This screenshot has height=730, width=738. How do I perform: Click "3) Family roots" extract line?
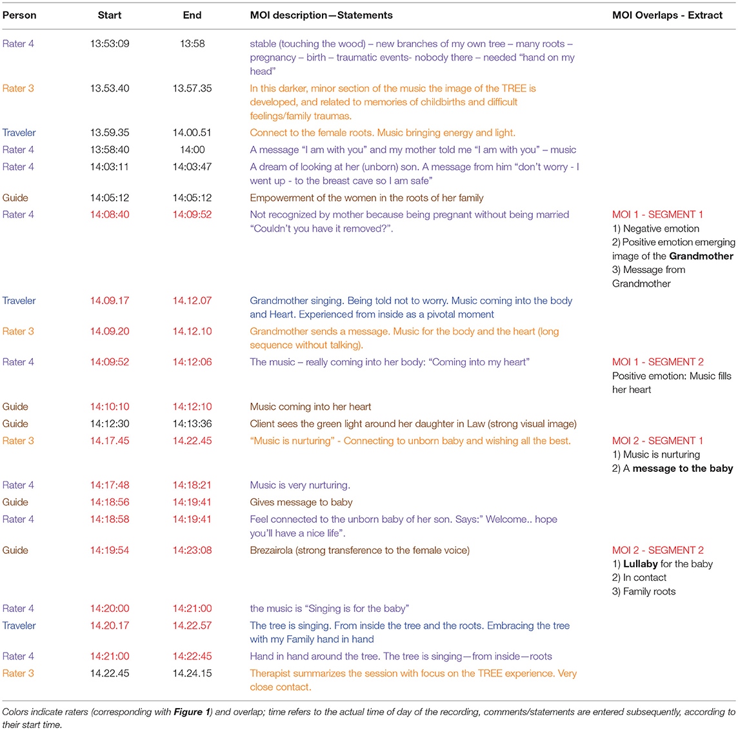(644, 591)
